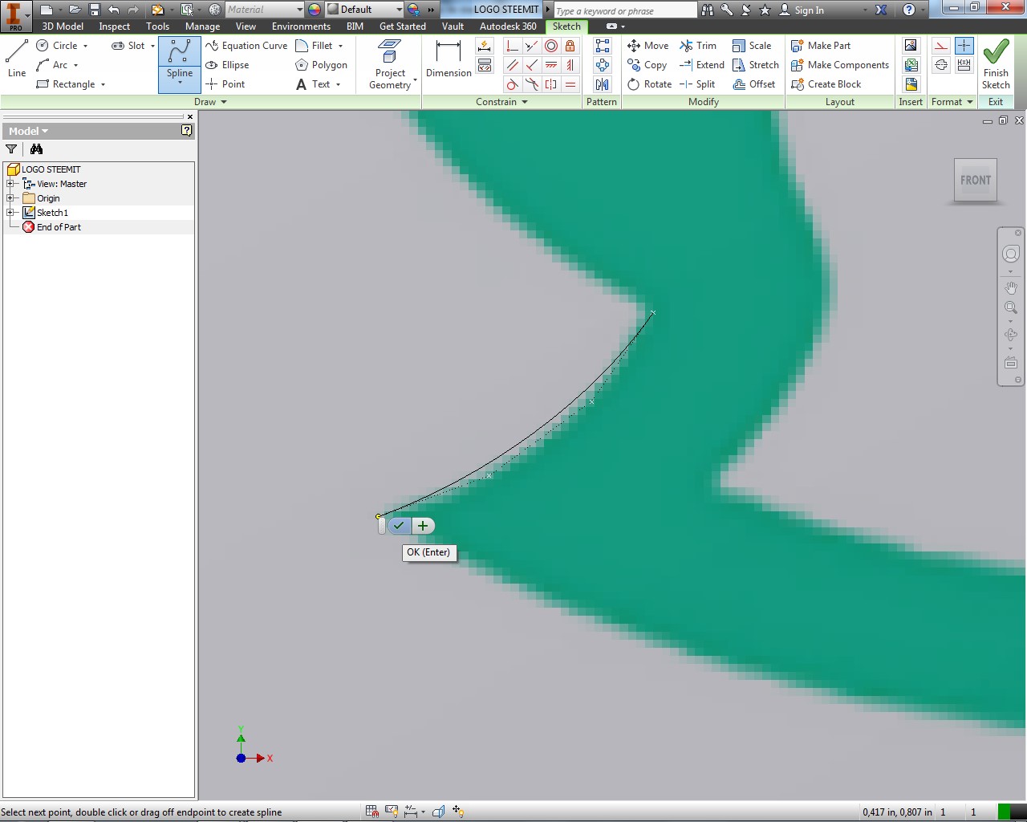Open the Circle tool dropdown arrow

tap(86, 46)
